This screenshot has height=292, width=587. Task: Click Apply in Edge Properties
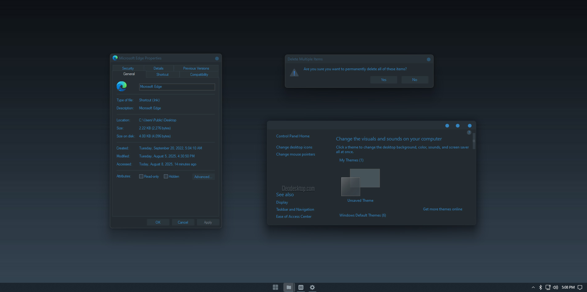[x=208, y=222]
